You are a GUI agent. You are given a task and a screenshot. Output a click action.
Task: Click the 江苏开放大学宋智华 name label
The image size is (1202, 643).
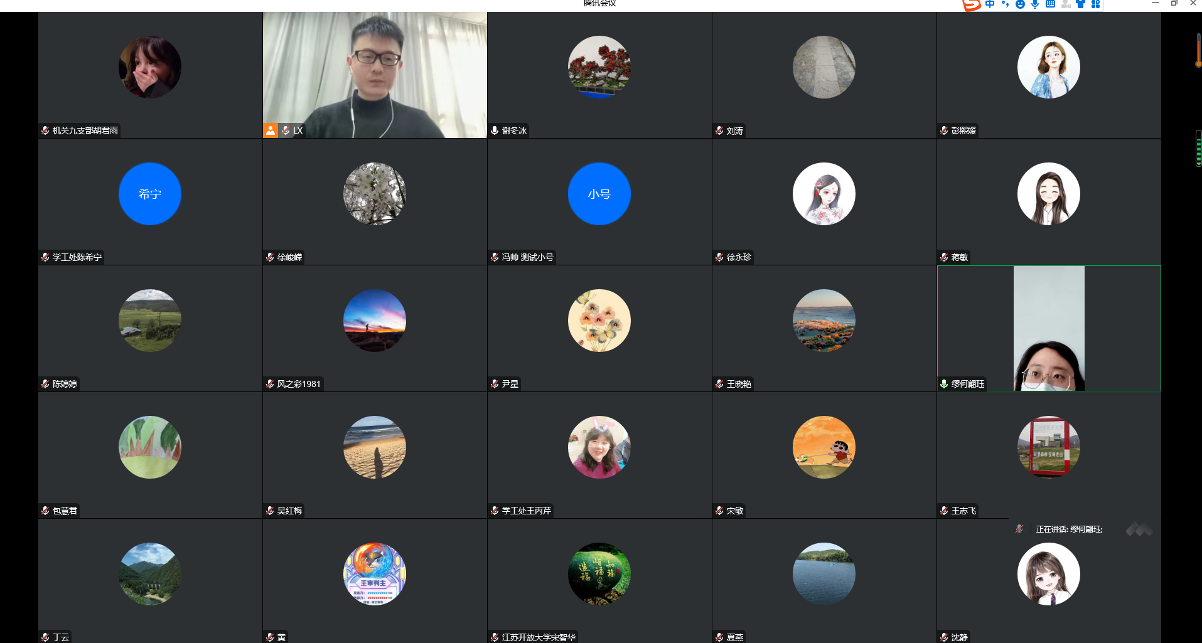(539, 637)
